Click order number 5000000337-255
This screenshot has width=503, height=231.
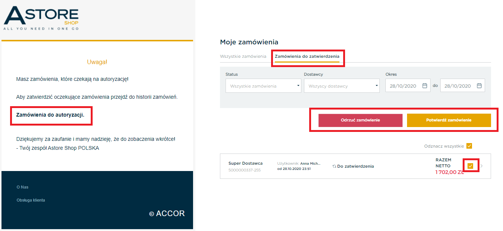click(x=244, y=170)
